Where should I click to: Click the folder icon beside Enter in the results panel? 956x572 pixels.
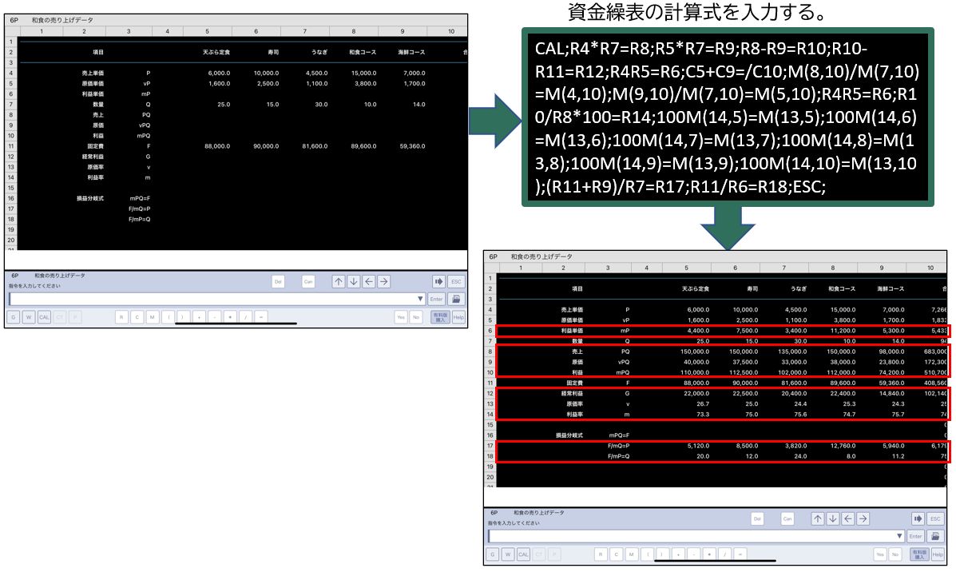pos(935,536)
